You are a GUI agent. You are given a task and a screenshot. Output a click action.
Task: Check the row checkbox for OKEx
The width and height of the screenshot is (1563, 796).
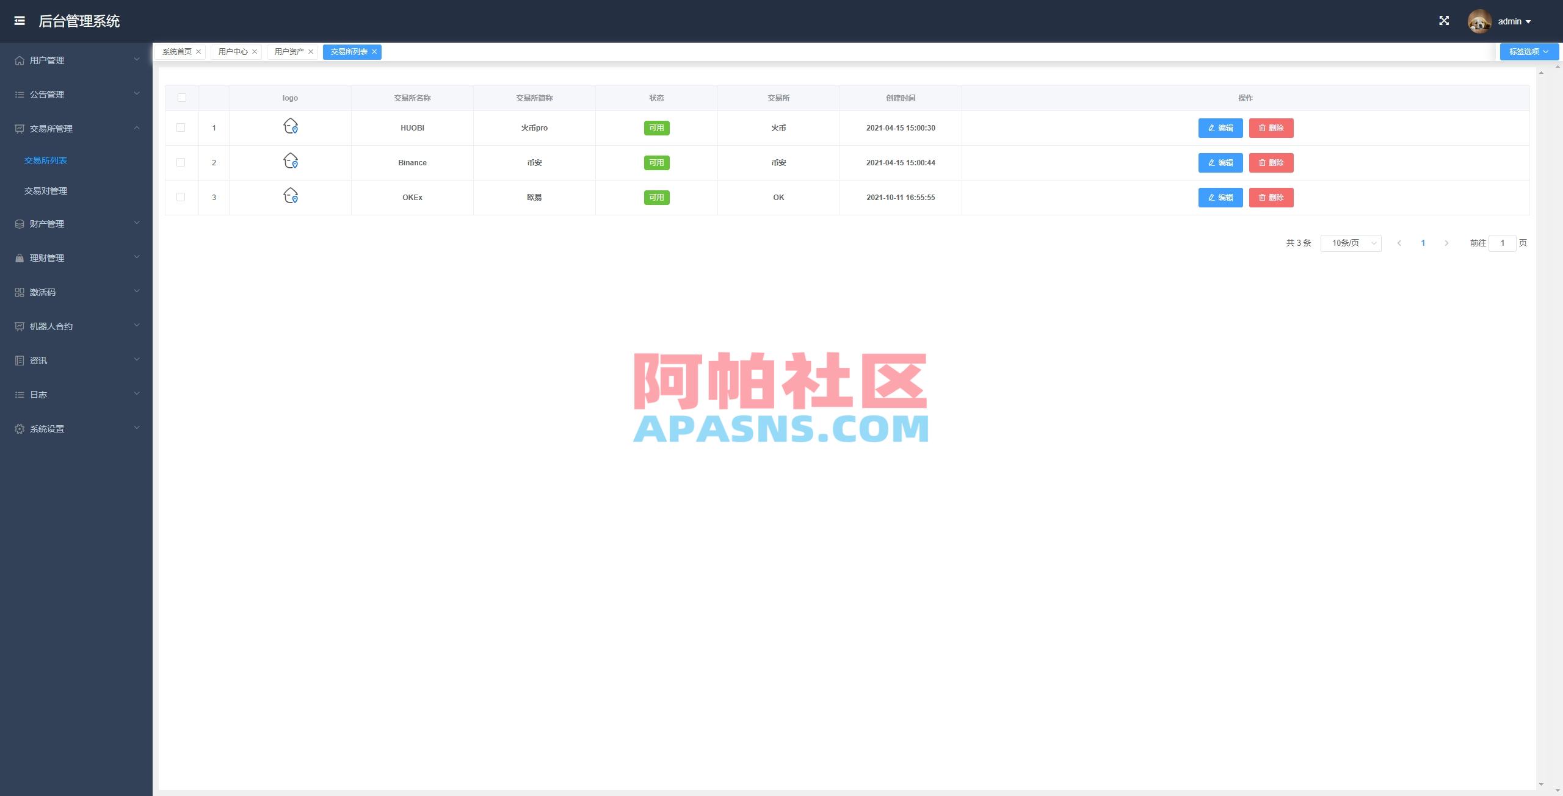(181, 197)
